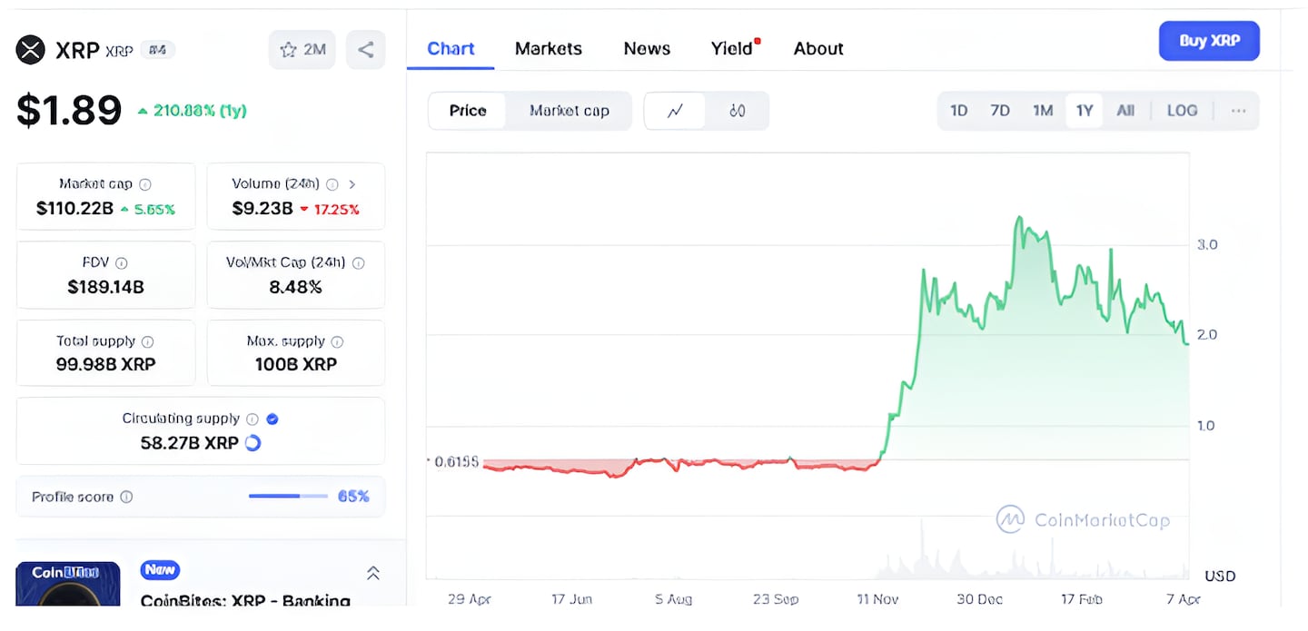
Task: Open Market cap info icon
Action: click(145, 184)
